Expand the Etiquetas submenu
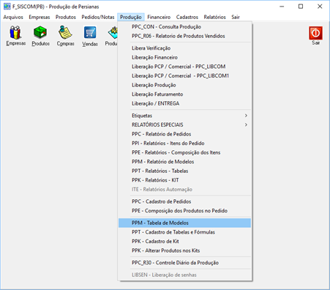330x290 pixels. (x=184, y=116)
